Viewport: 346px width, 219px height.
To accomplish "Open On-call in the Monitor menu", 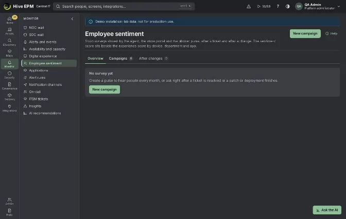I will point(49,92).
